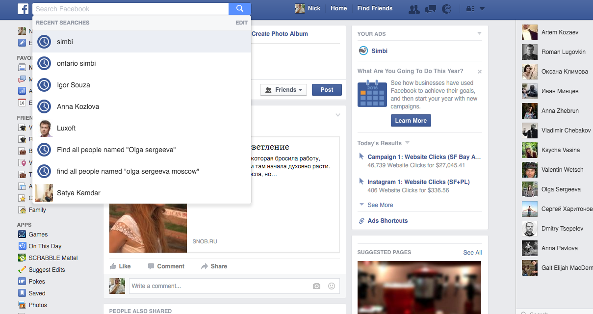
Task: Click the Photos icon in sidebar
Action: pyautogui.click(x=22, y=305)
